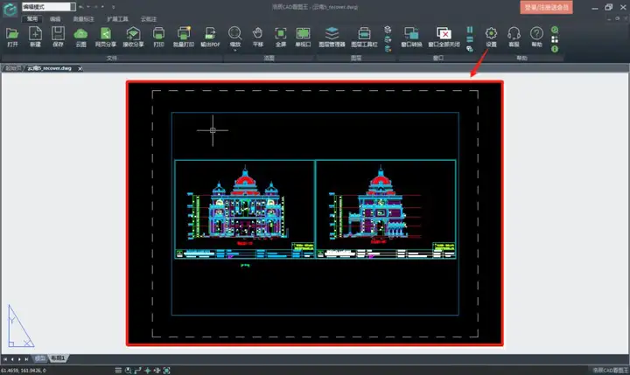630x375 pixels.
Task: Open the 云图 cloud drawings icon
Action: (x=80, y=34)
